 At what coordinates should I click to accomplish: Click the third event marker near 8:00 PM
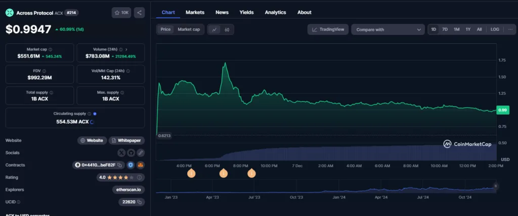pos(251,173)
